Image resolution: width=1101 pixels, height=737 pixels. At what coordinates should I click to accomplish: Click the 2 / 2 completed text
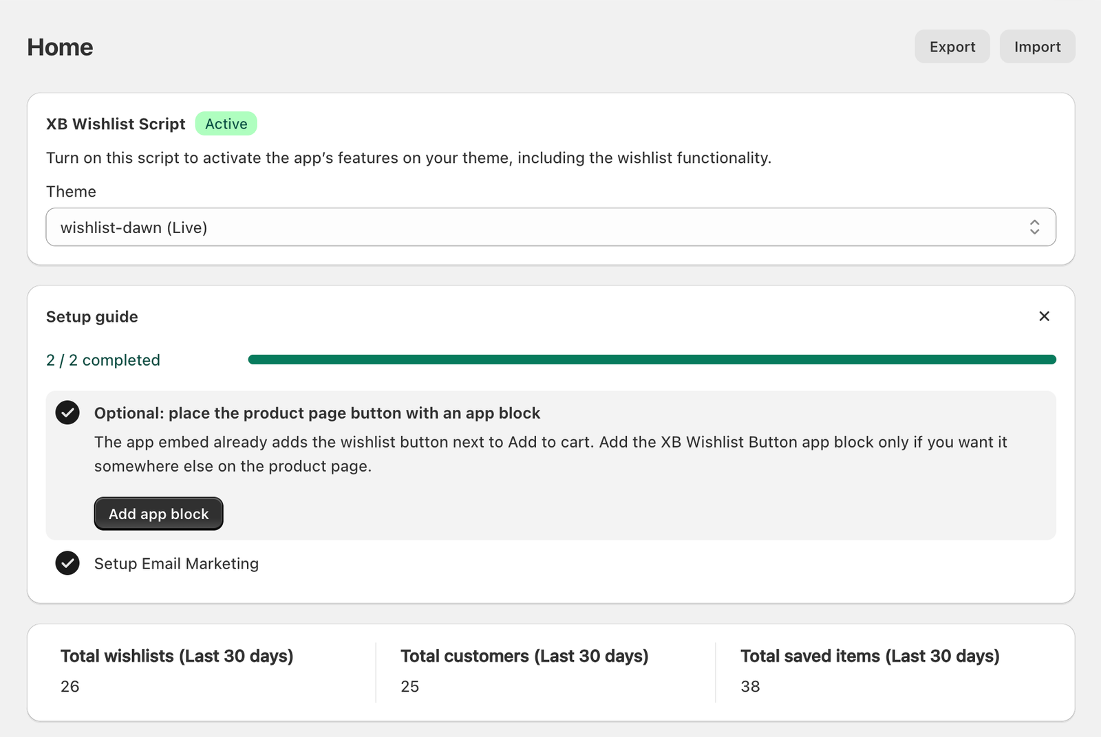coord(103,360)
